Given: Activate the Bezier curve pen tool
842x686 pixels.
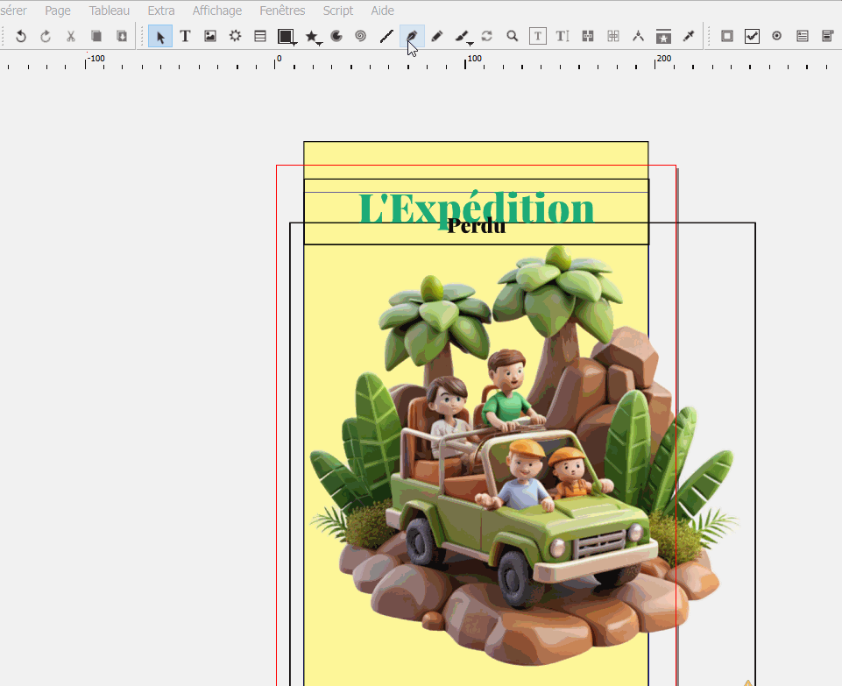Looking at the screenshot, I should [x=412, y=36].
